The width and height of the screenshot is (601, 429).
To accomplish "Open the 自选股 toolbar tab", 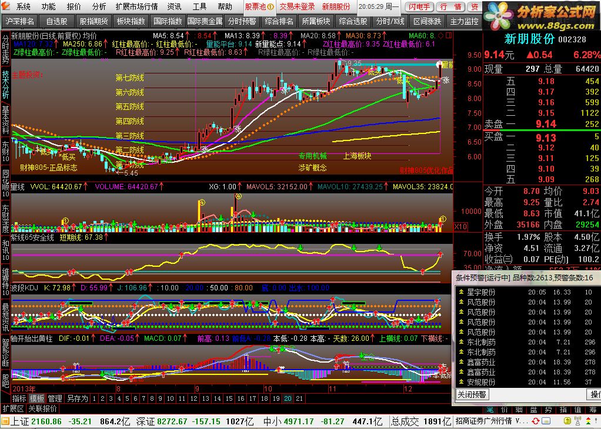I will coord(56,21).
